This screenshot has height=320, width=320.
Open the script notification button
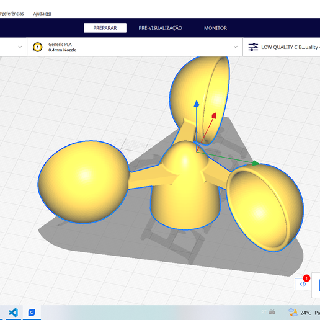[303, 284]
